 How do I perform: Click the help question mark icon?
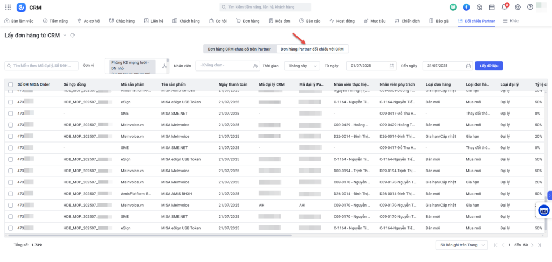pyautogui.click(x=530, y=7)
